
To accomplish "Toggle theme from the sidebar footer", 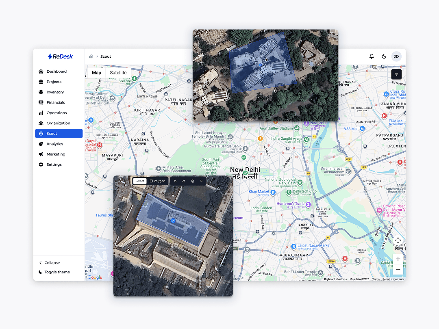I will point(54,272).
